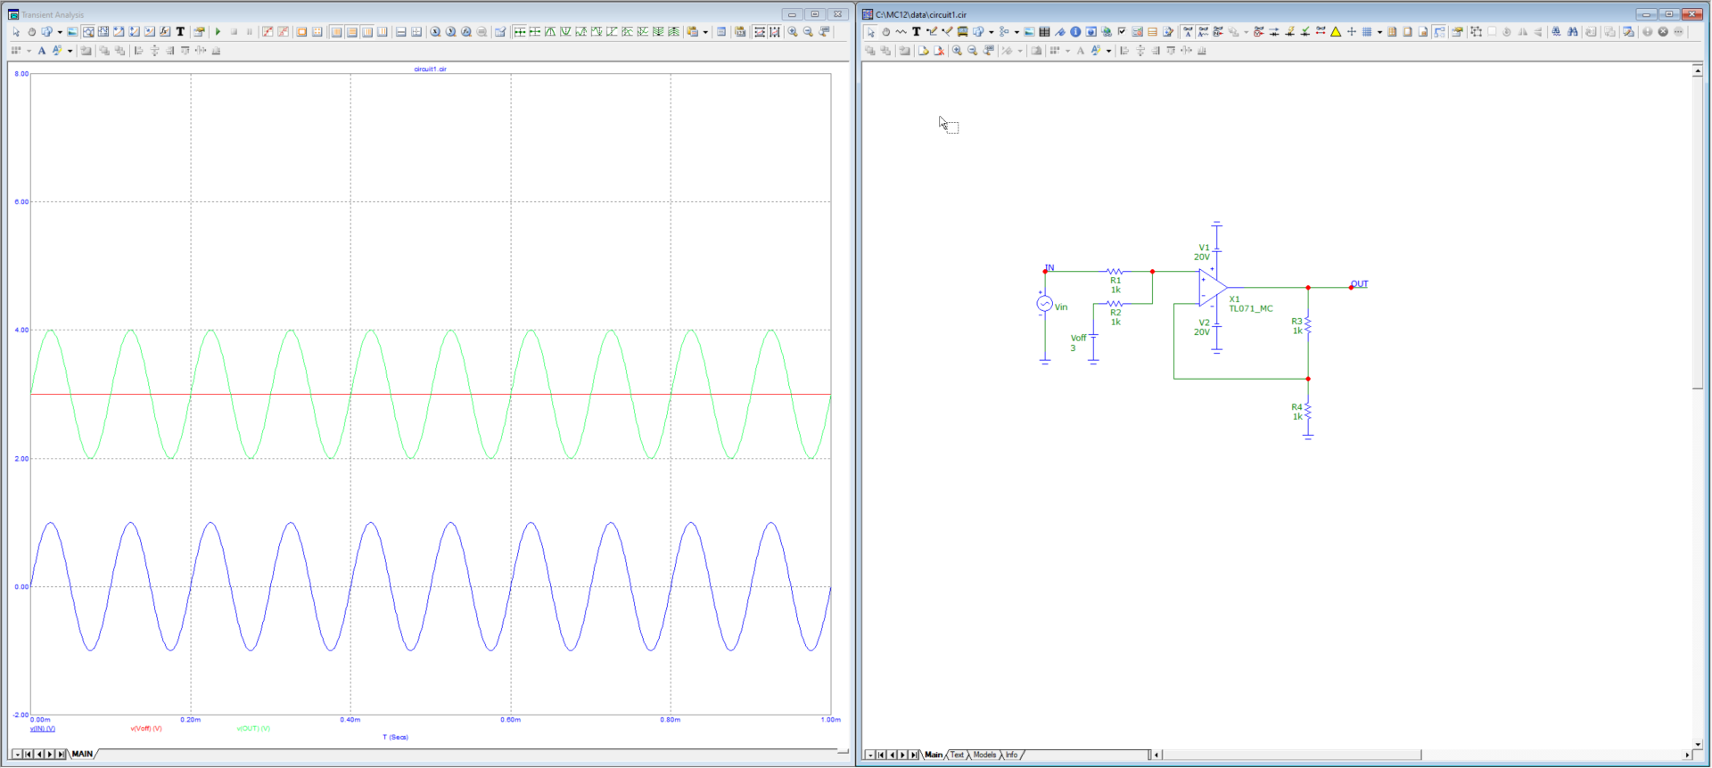The height and width of the screenshot is (768, 1712).
Task: Click Zoom In magnifier in analysis toolbar
Action: 793,32
